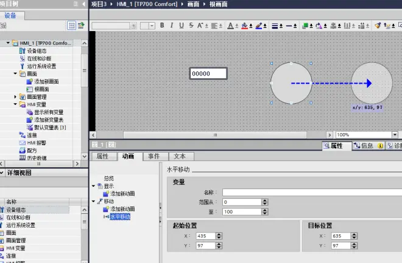
Task: Click the fill background color icon
Action: click(245, 26)
